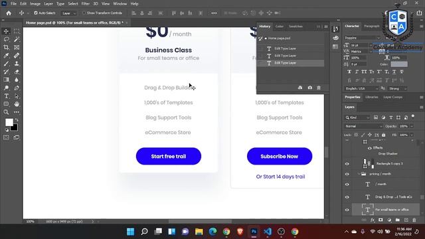The height and width of the screenshot is (239, 425).
Task: Enable Show Transform Controls checkbox
Action: pos(84,13)
